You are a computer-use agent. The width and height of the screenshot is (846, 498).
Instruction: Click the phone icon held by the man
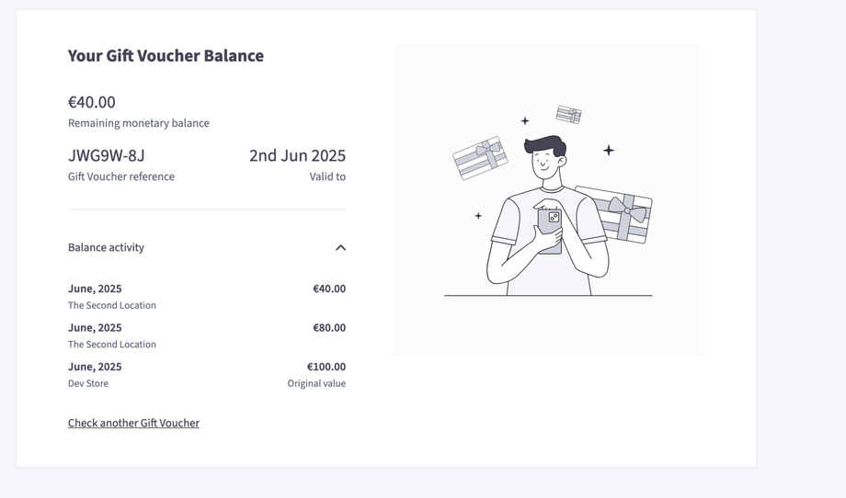[549, 229]
